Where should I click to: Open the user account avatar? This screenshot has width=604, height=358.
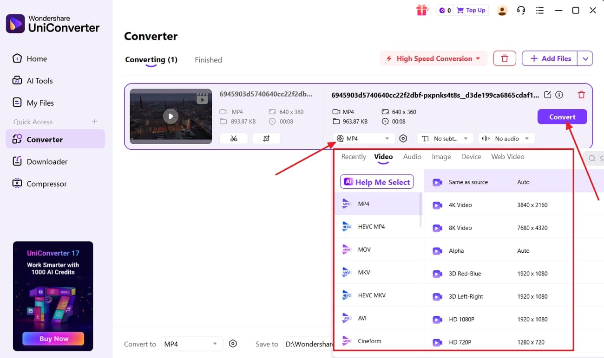pos(502,10)
